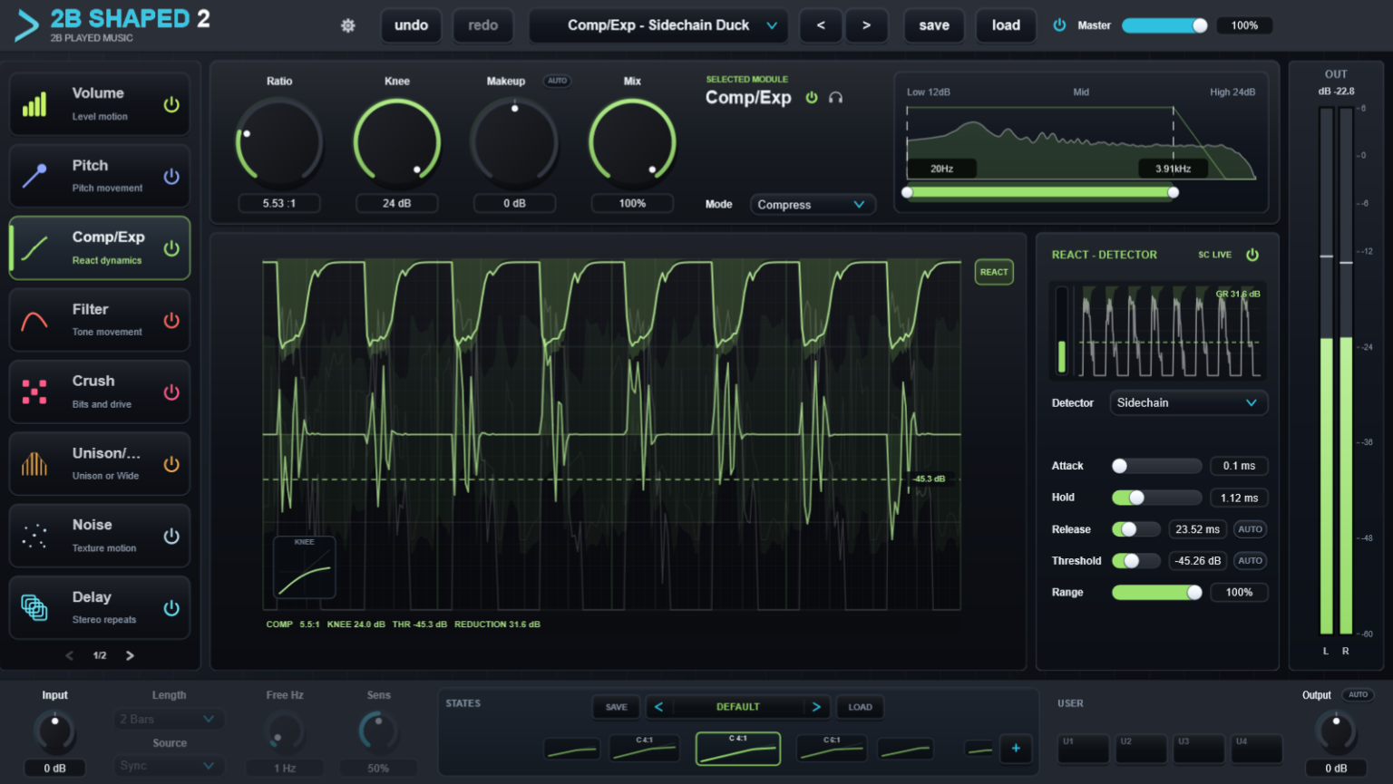Toggle Filter module power
Viewport: 1393px width, 784px height.
pyautogui.click(x=171, y=320)
